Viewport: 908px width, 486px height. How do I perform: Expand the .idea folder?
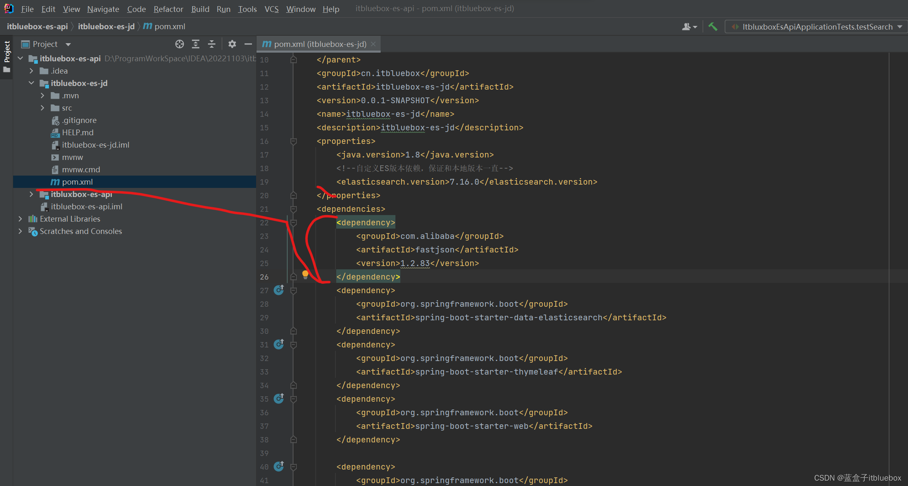pos(31,71)
